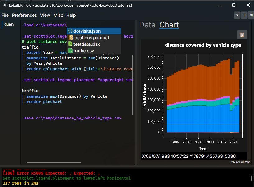Click the CSV icon beside traffic.csv

[70, 51]
